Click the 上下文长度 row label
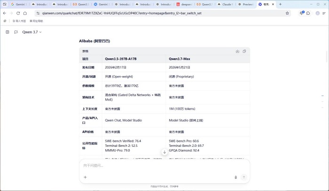 point(90,109)
